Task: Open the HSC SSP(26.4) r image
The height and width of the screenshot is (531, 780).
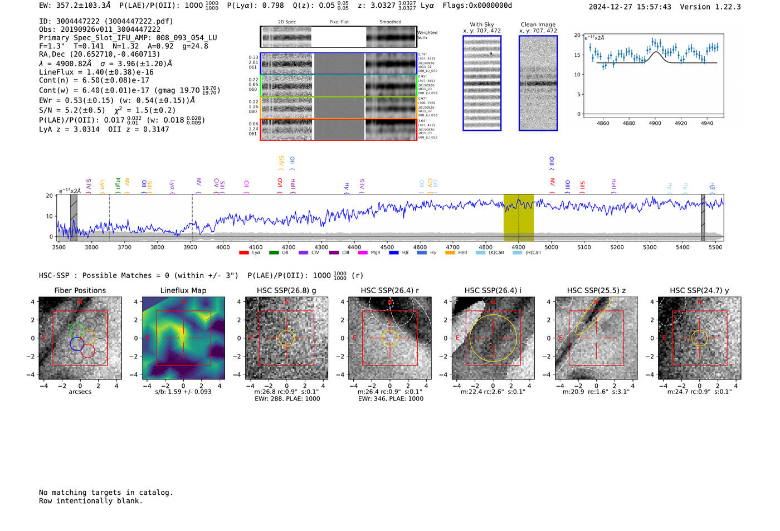Action: pos(390,338)
